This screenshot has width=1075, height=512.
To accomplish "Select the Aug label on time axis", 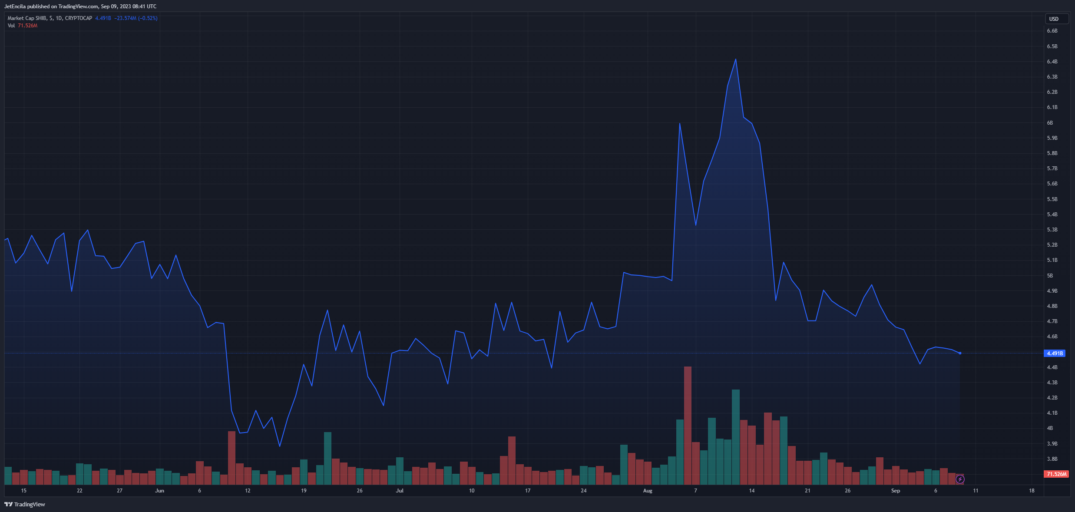I will [648, 491].
